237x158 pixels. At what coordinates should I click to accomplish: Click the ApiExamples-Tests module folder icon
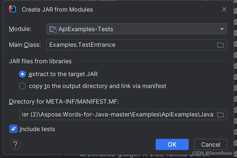(53, 29)
